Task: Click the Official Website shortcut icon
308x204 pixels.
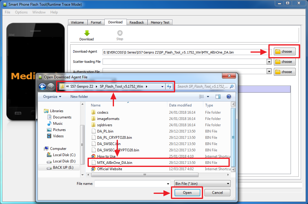Action: tap(93, 169)
